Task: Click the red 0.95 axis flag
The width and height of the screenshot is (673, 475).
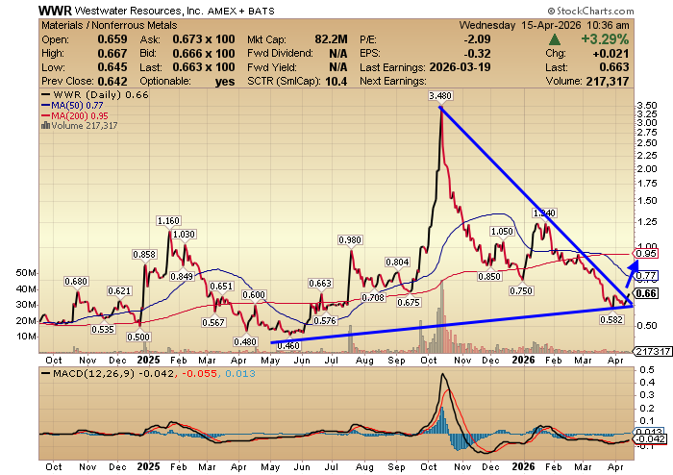Action: pyautogui.click(x=645, y=254)
